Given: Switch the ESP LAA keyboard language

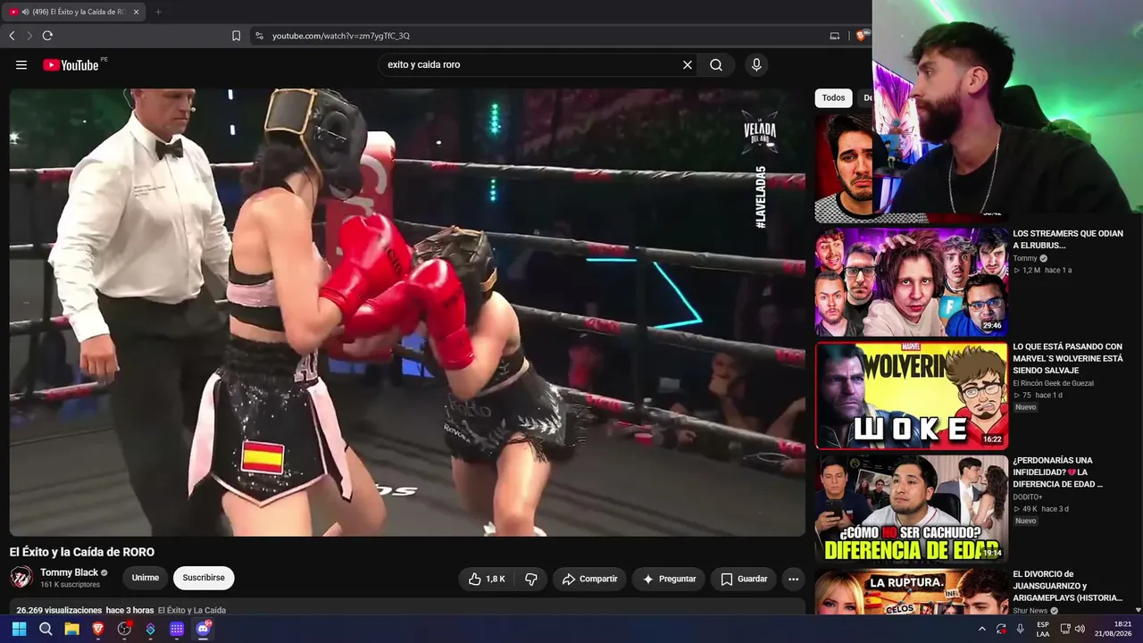Looking at the screenshot, I should (x=1043, y=629).
